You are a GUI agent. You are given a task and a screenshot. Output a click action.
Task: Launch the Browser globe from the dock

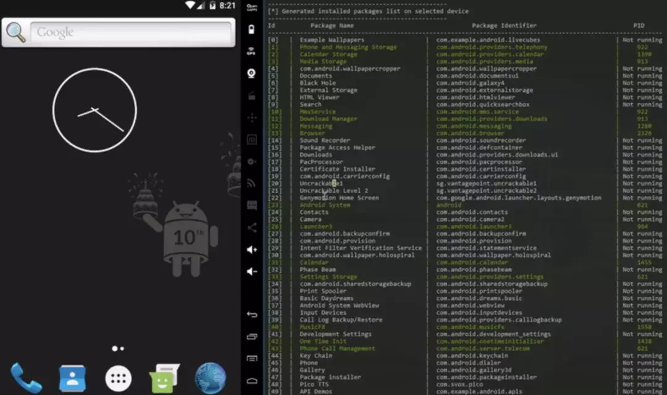[211, 378]
